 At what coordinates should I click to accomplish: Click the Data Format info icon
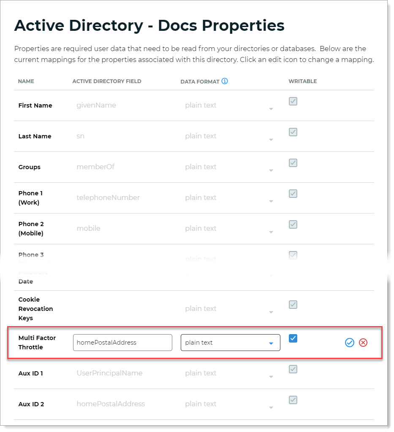click(x=225, y=81)
